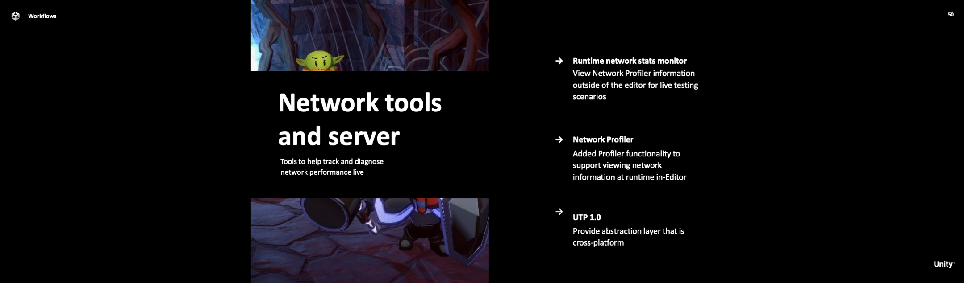Click the 'Provide abstraction layer' description

pyautogui.click(x=628, y=237)
